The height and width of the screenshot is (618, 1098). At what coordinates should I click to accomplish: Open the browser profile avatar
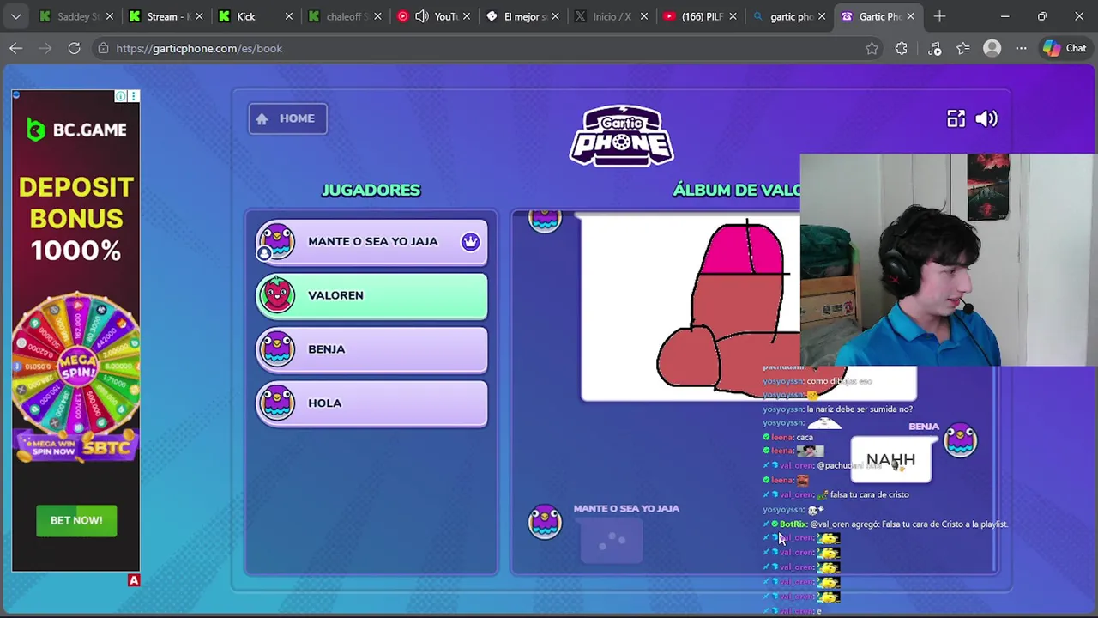992,49
